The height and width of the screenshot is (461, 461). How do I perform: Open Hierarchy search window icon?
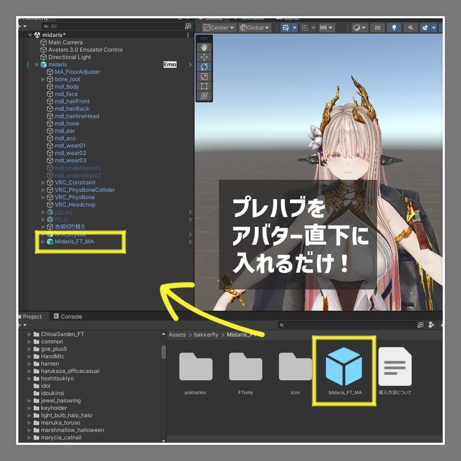click(188, 26)
